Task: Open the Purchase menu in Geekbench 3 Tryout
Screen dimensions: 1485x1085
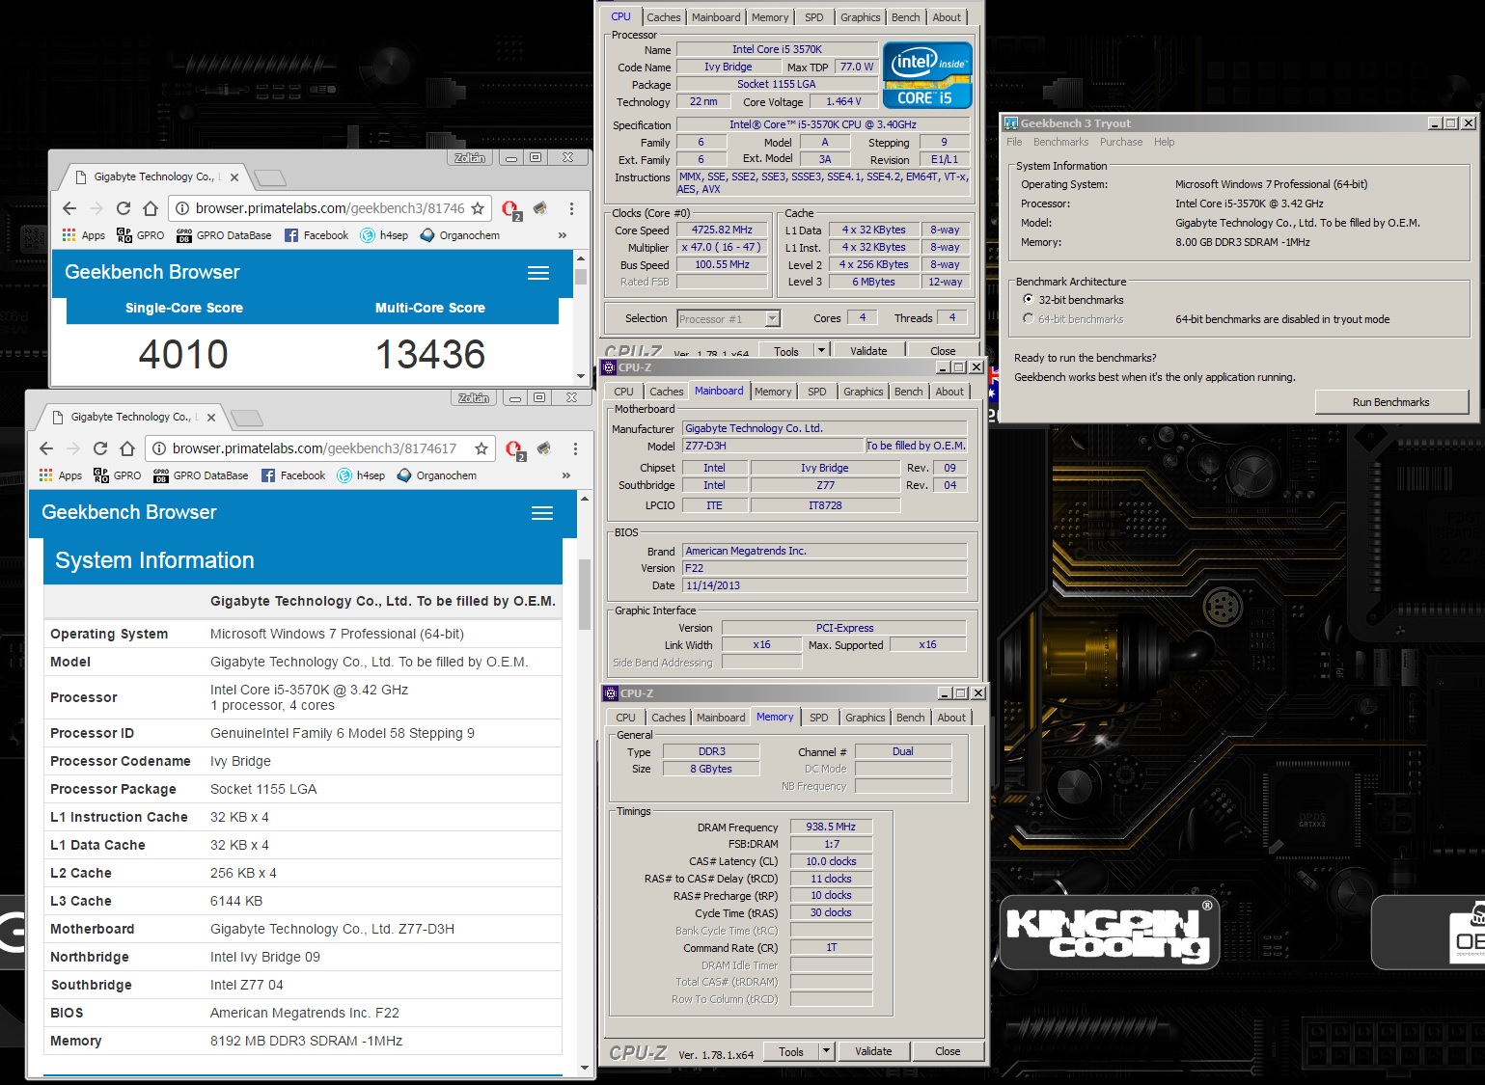Action: (1120, 142)
